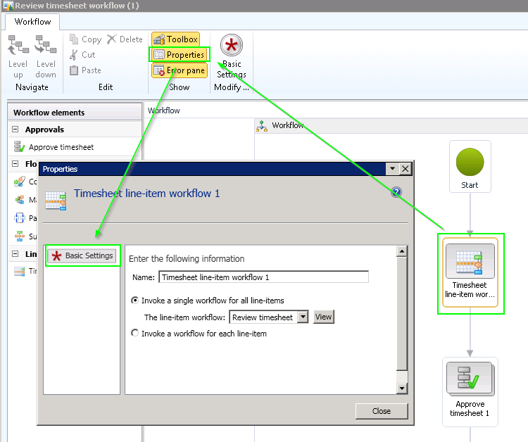Select Approve timesheet element in the list
The height and width of the screenshot is (442, 528).
tap(61, 147)
